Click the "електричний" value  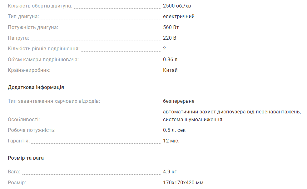click(179, 17)
